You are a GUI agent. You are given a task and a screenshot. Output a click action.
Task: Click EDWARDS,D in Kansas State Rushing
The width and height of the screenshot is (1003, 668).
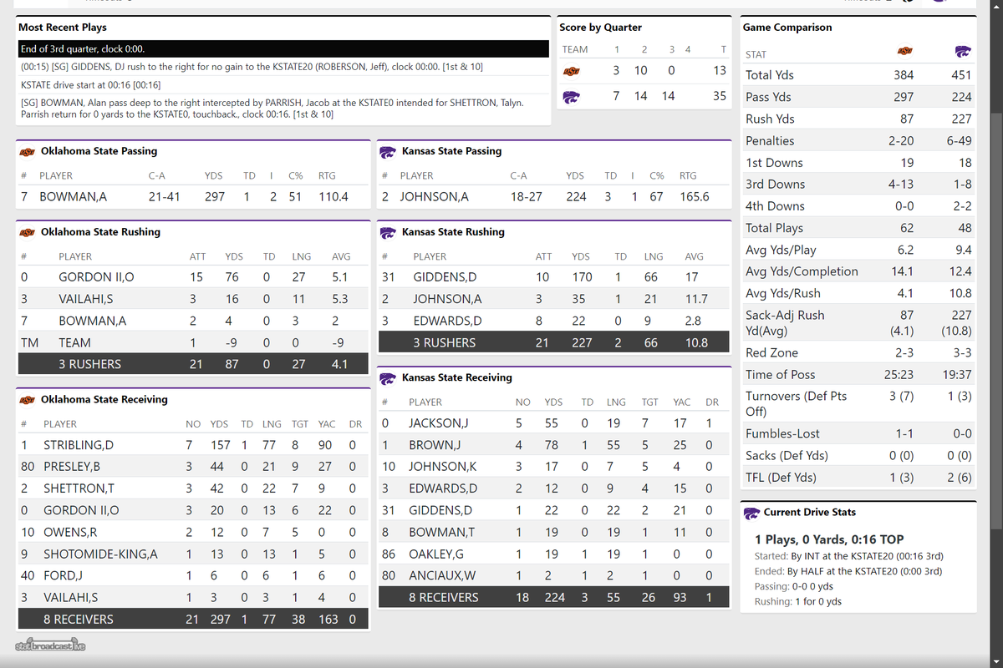point(447,321)
